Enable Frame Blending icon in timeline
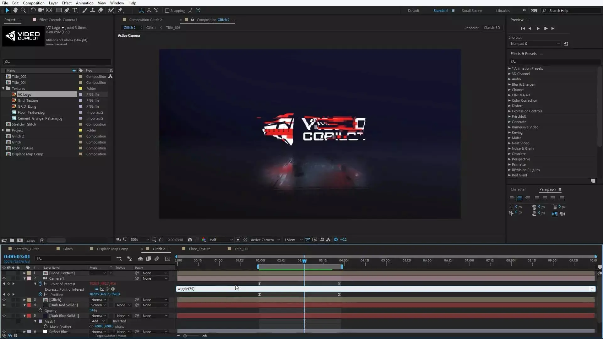This screenshot has height=339, width=603. [149, 259]
